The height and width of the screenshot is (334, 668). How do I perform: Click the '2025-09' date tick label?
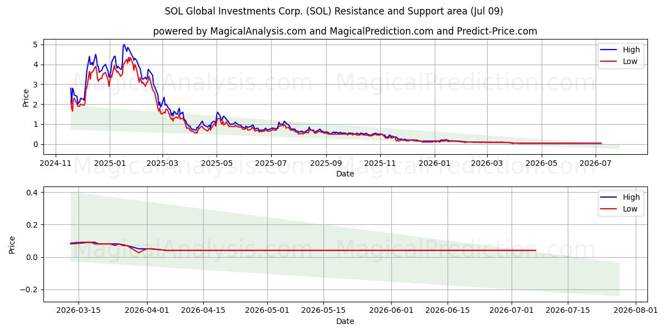click(326, 164)
